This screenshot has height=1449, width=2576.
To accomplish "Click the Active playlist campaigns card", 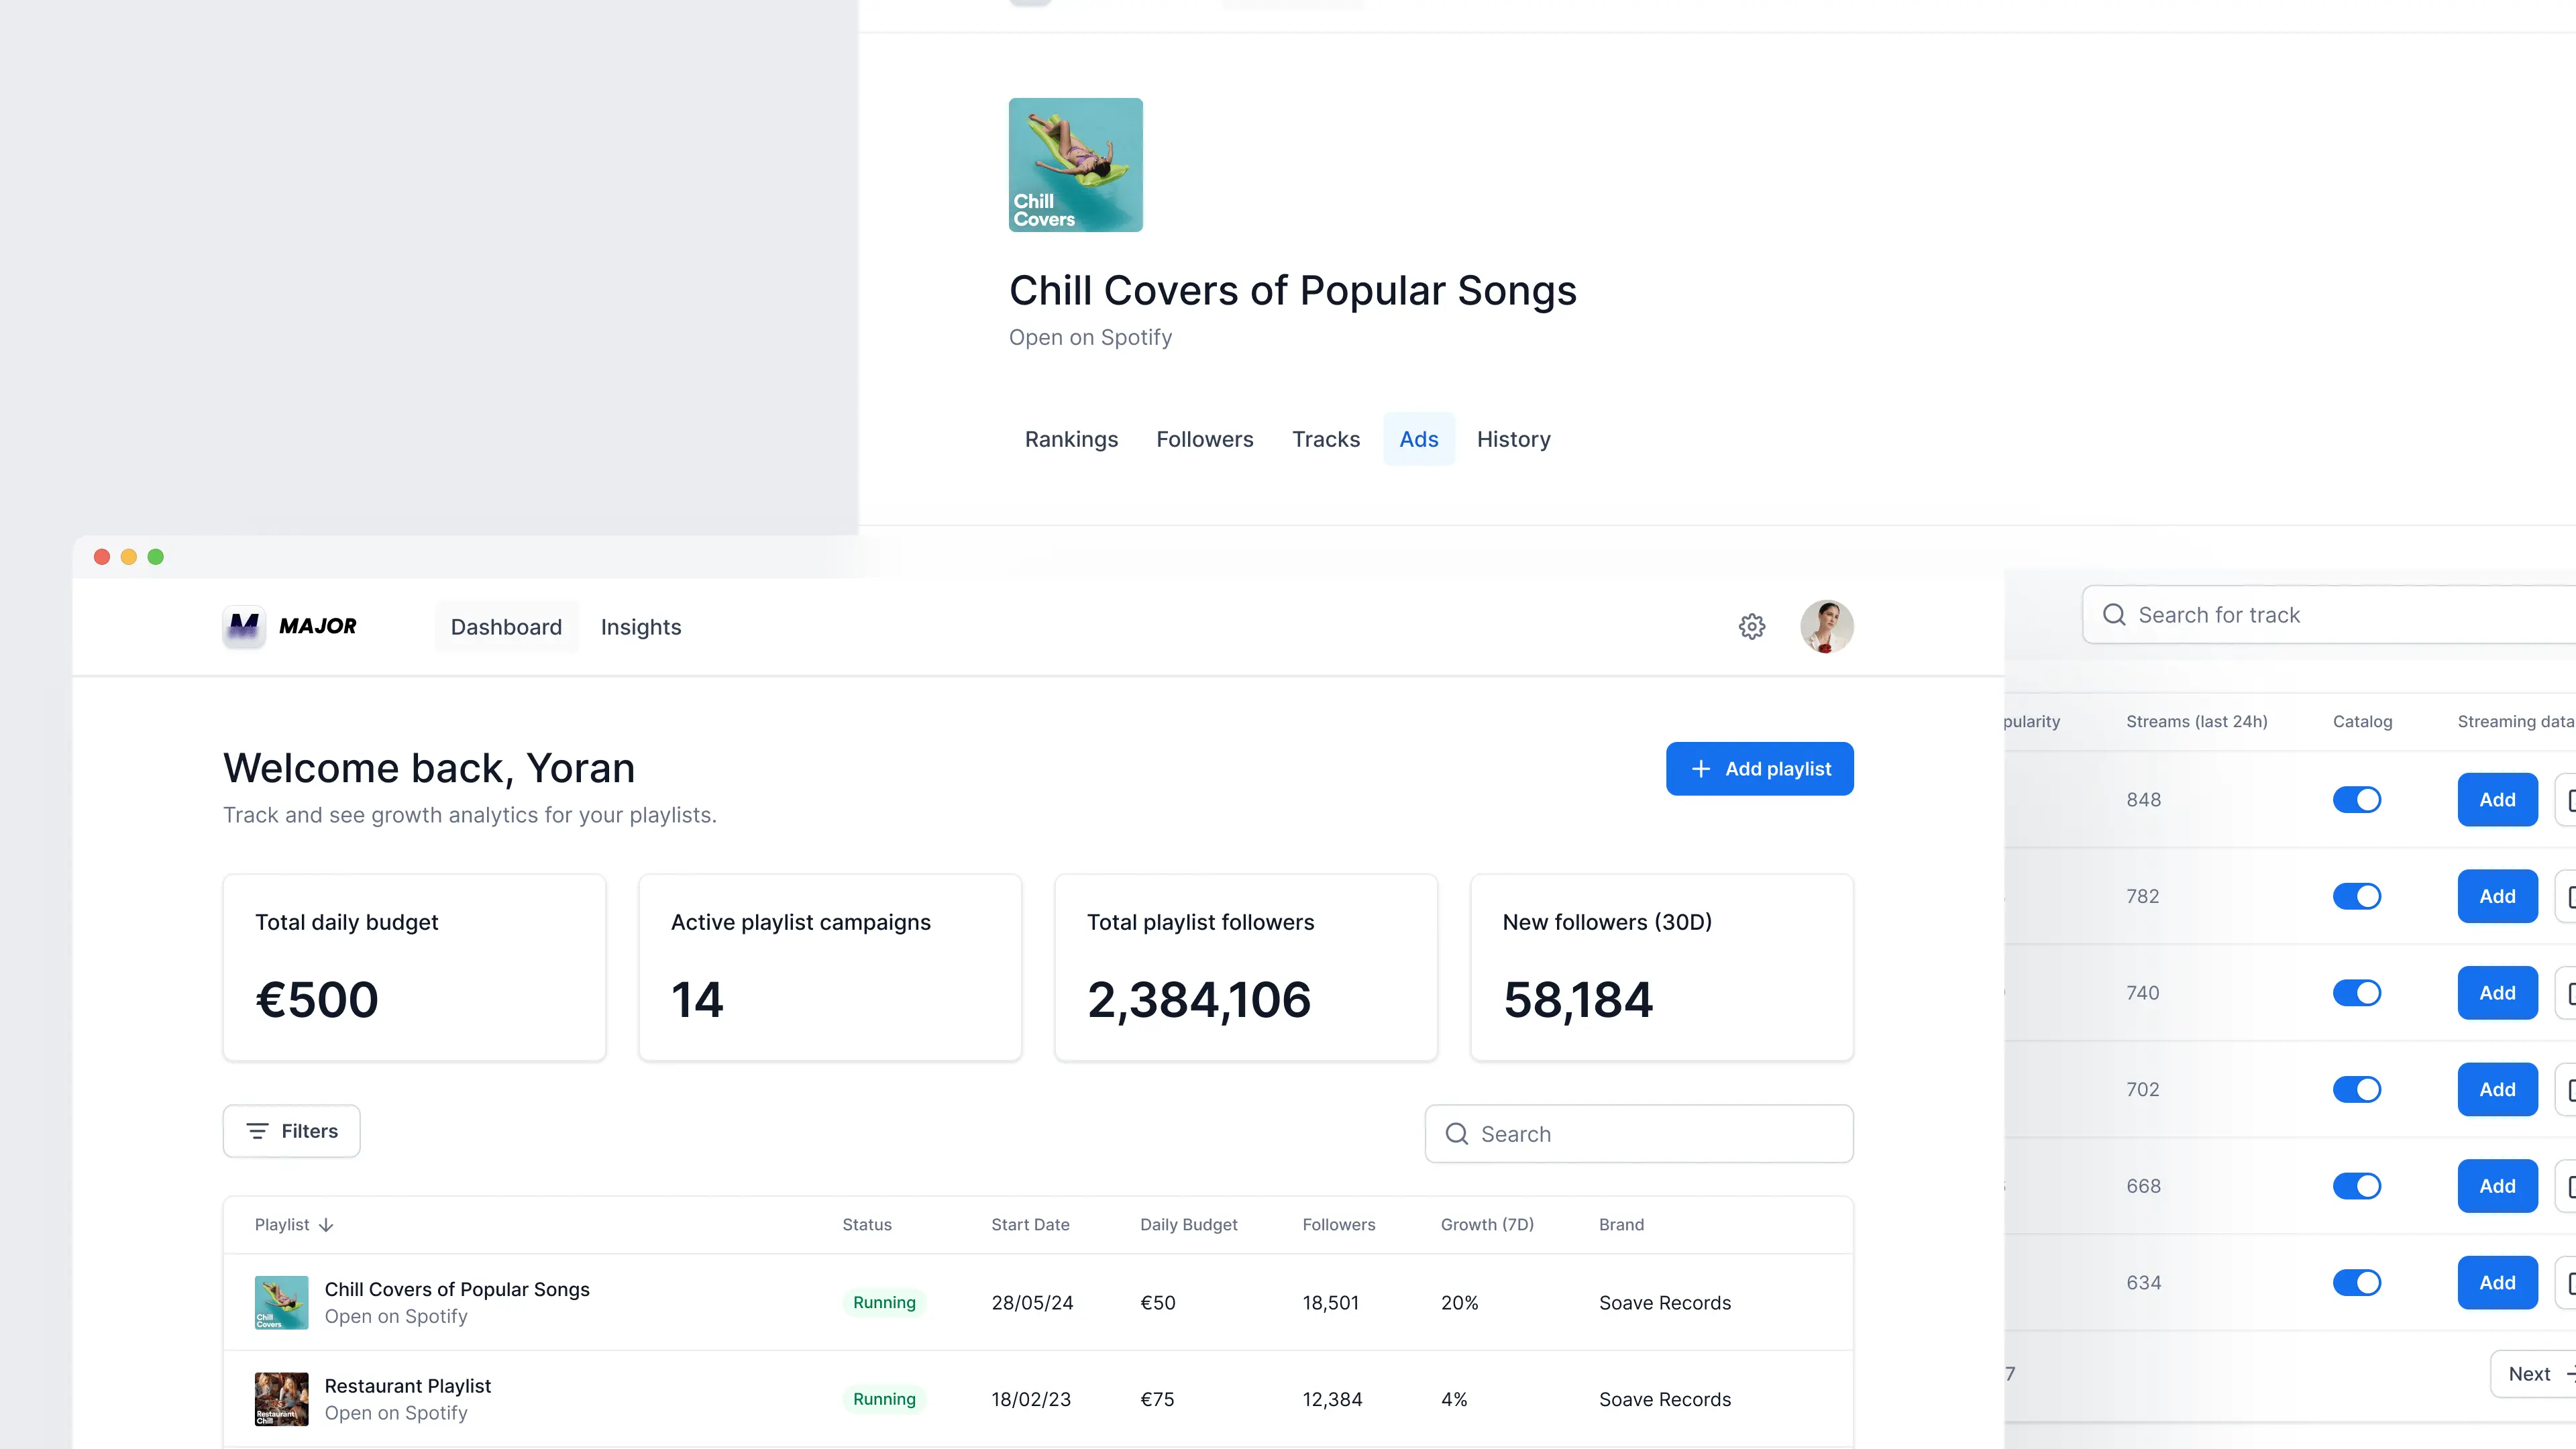I will (830, 968).
